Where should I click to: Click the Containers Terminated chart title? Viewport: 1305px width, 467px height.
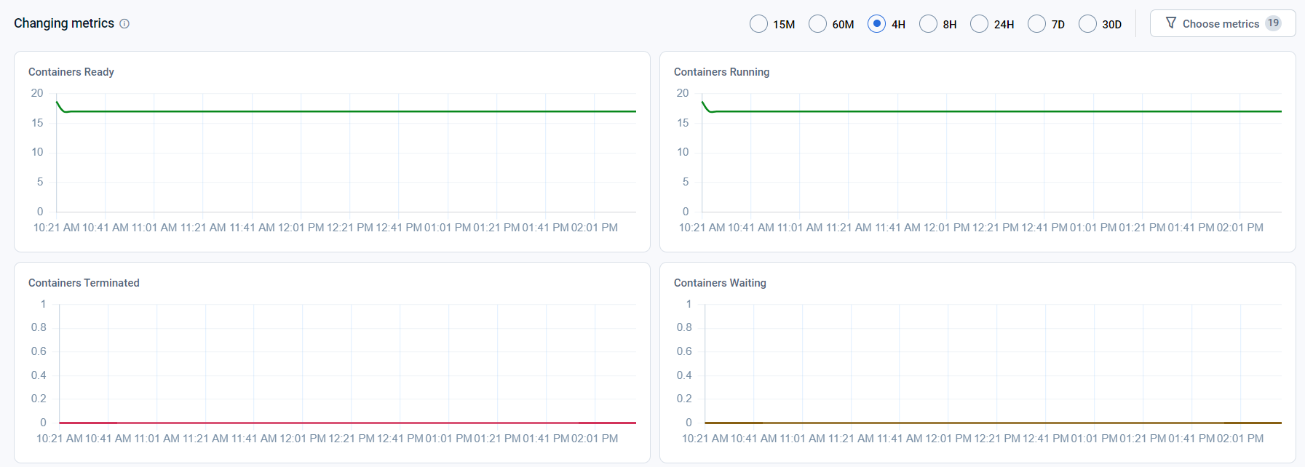point(84,283)
